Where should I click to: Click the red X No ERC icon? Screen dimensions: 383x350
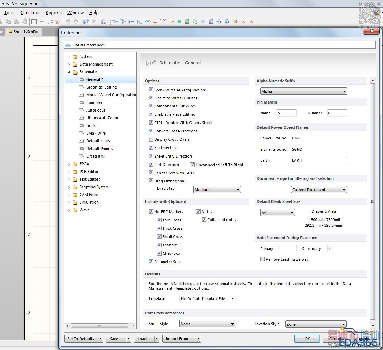click(243, 22)
